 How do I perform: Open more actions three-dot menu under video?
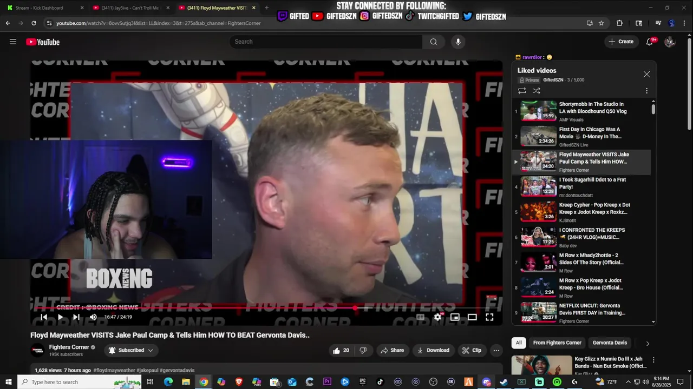click(496, 350)
